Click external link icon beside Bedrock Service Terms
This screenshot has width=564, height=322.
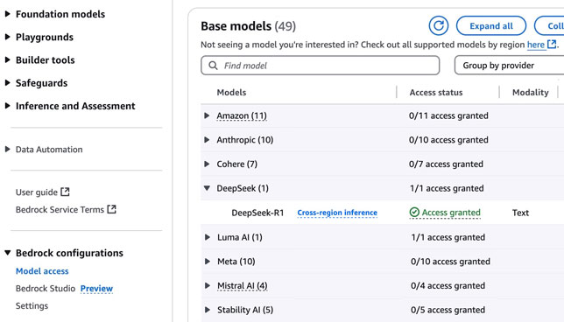(112, 209)
